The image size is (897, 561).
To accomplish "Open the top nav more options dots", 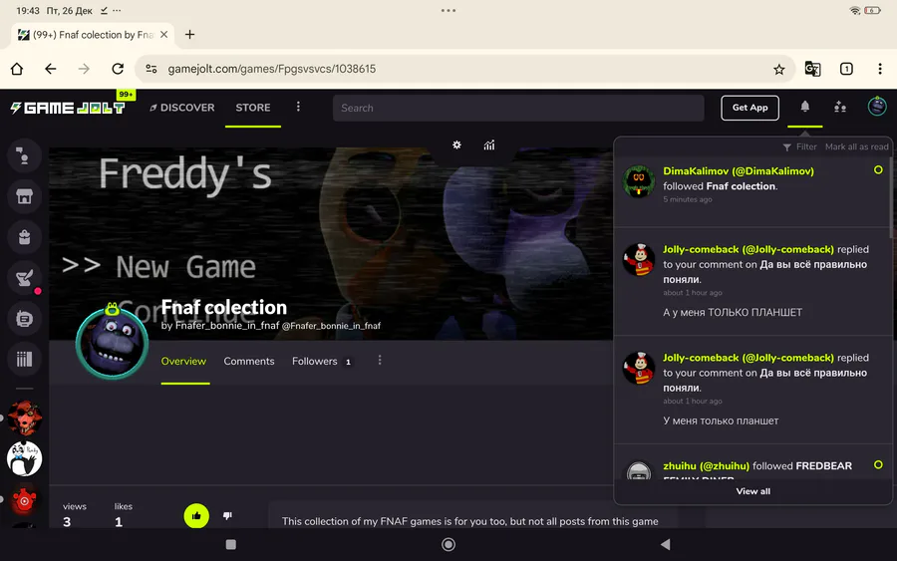I will [x=298, y=107].
